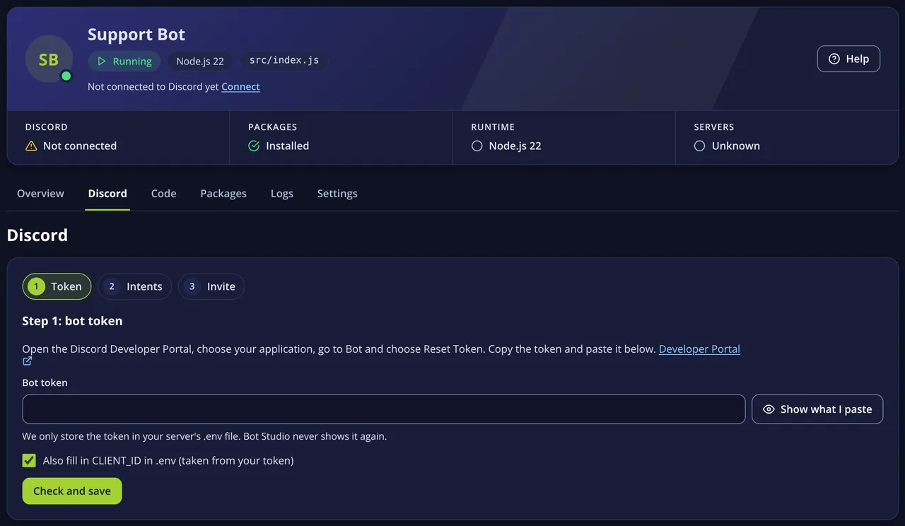Uncheck Also fill in CLIENT_ID checkbox
The width and height of the screenshot is (905, 526).
coord(29,461)
